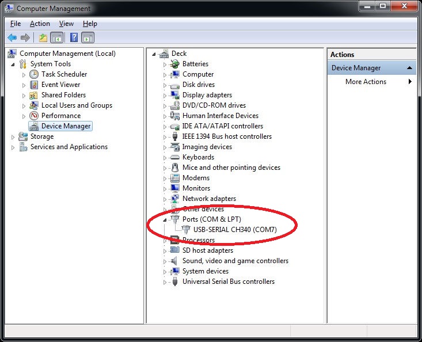This screenshot has width=422, height=342.
Task: Click the Event Viewer icon
Action: (34, 85)
